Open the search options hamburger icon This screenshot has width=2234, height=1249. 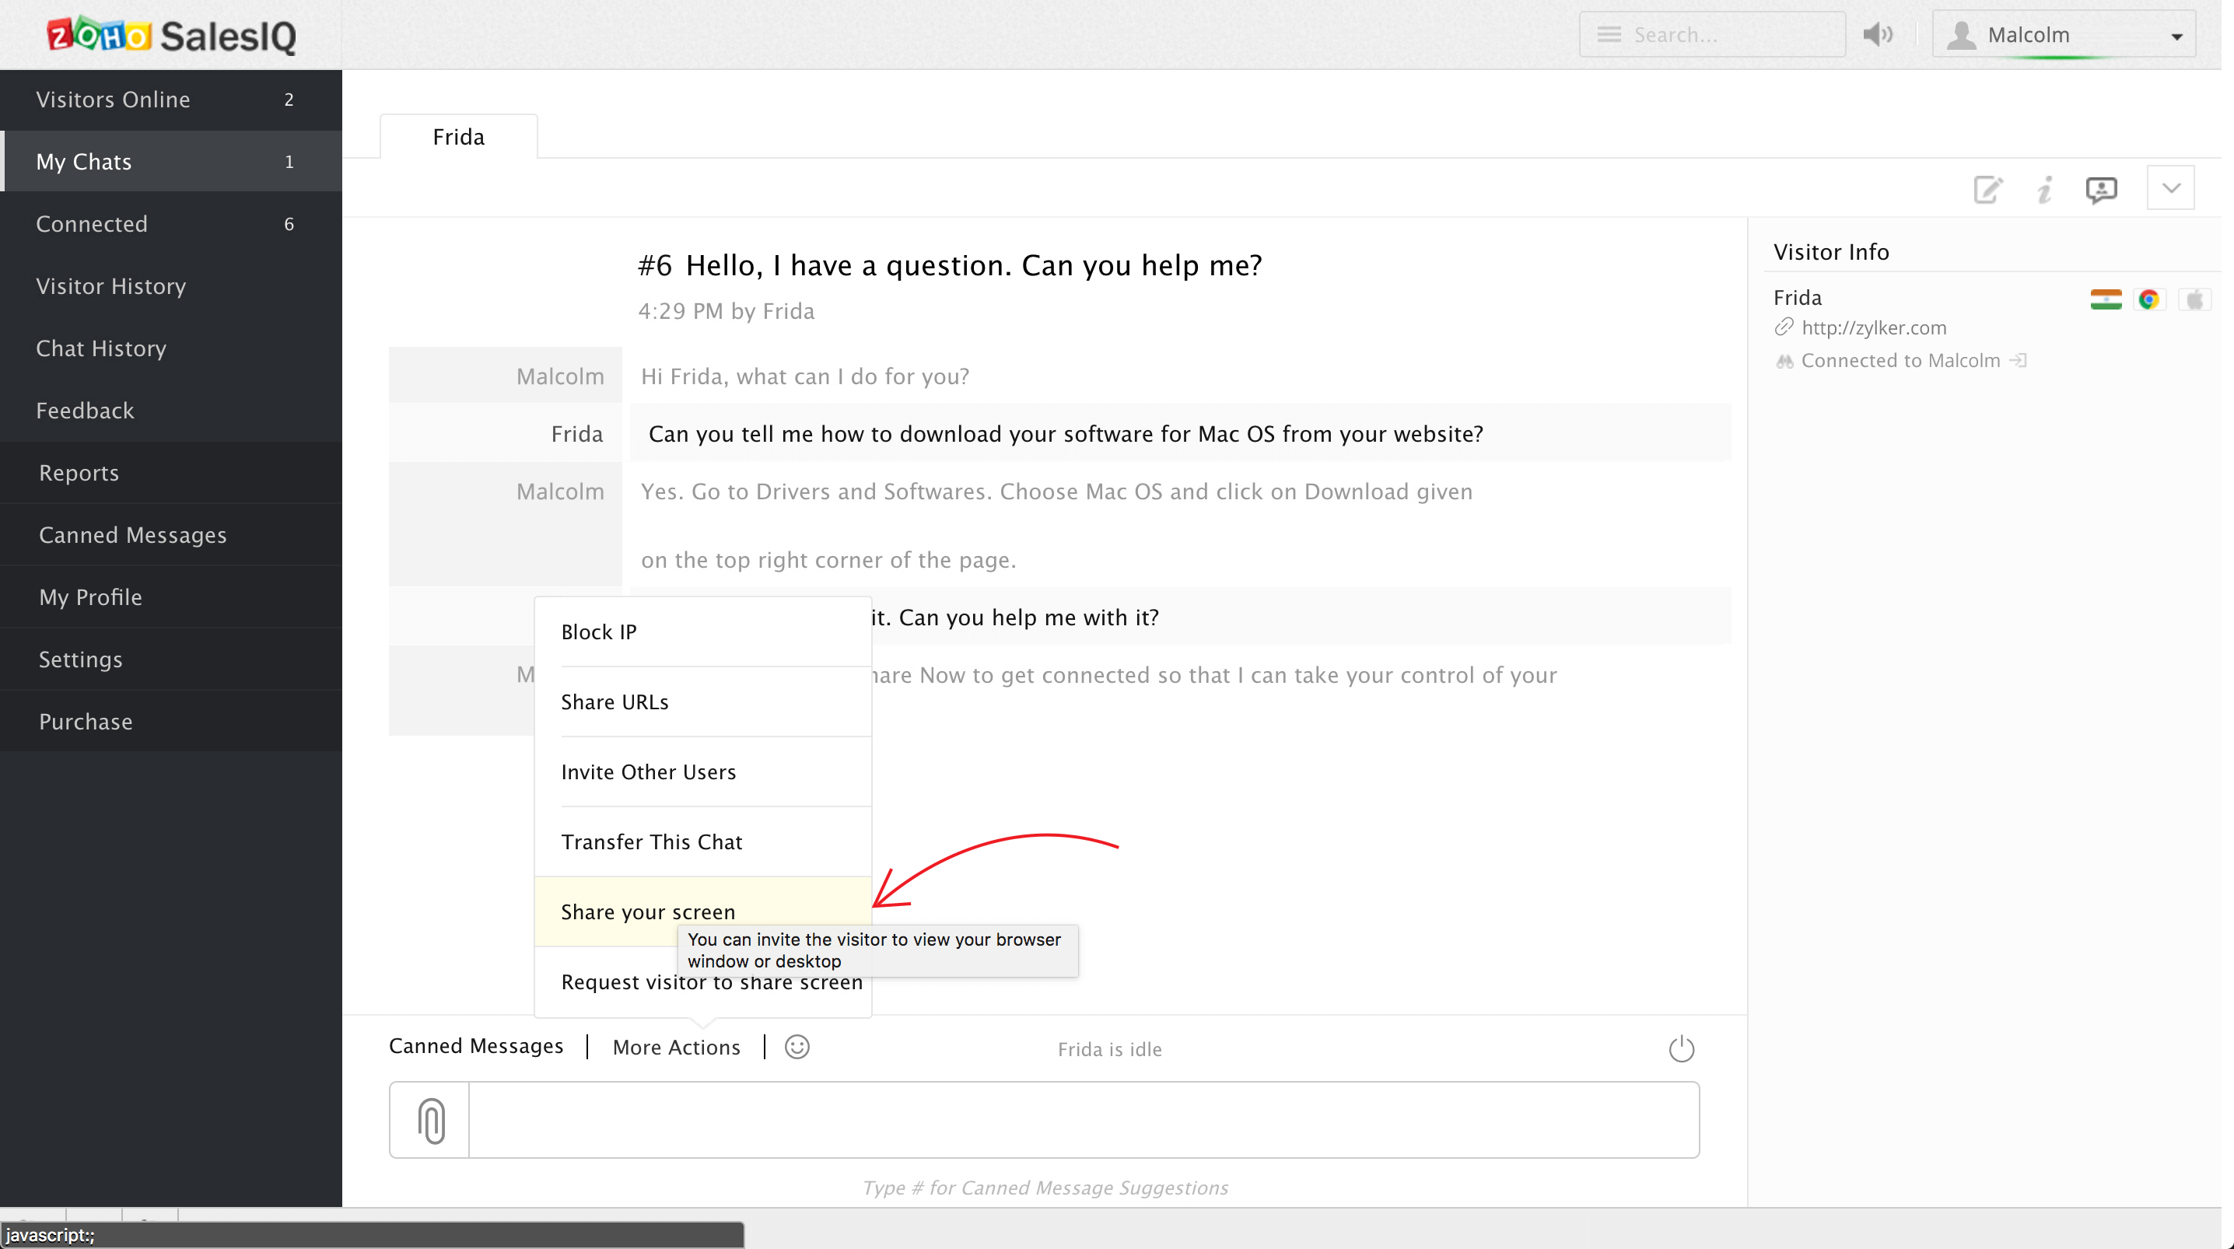coord(1609,35)
